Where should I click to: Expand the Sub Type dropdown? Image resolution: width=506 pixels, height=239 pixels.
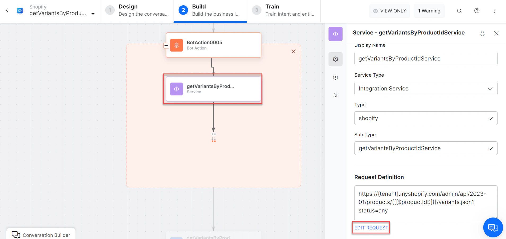(425, 148)
